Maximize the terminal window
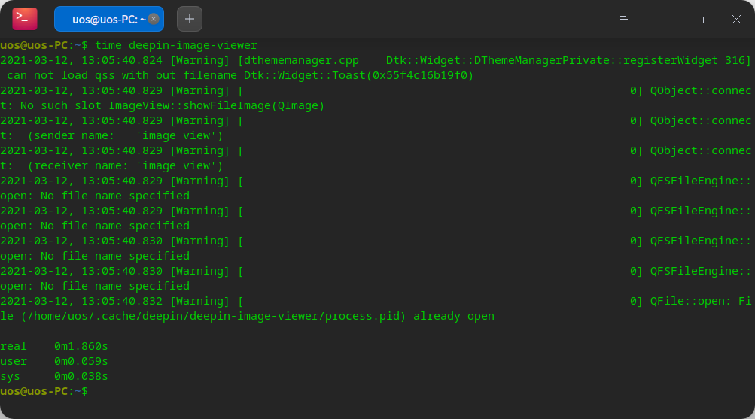755x419 pixels. (x=699, y=19)
